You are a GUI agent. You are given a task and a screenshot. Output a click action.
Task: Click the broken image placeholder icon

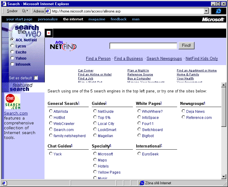coord(49,33)
